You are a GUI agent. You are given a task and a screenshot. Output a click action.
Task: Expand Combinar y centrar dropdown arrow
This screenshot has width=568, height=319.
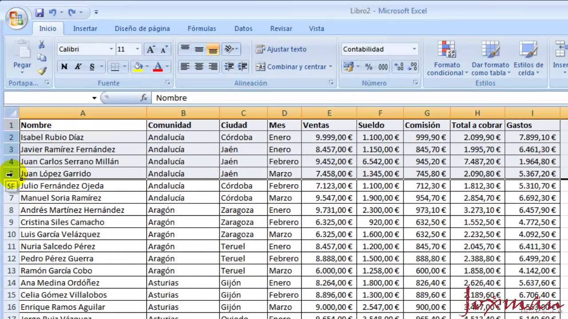coord(331,67)
